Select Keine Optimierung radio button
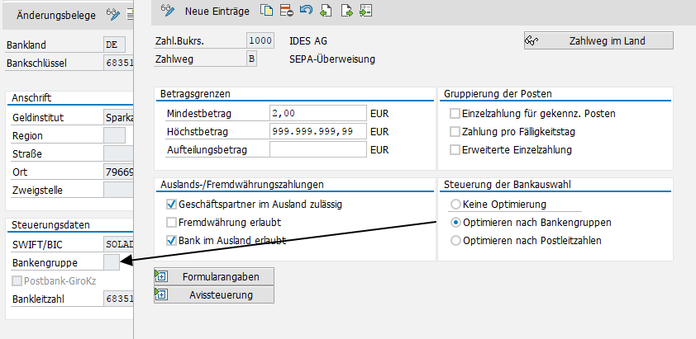The image size is (696, 339). tap(455, 205)
